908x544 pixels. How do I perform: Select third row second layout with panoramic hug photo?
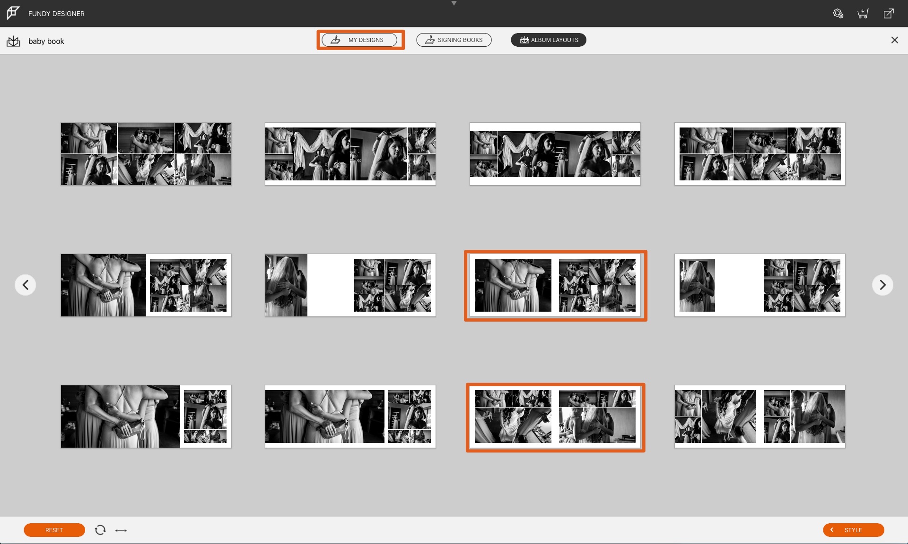[350, 416]
